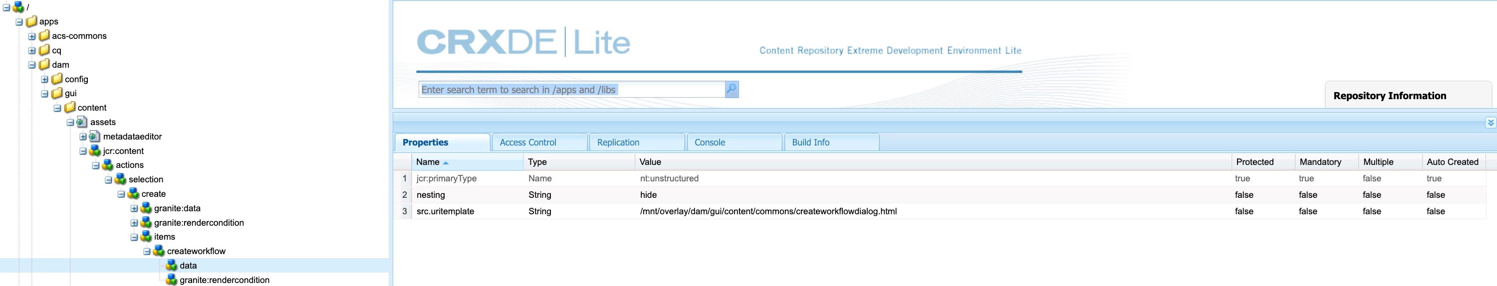Click the createworkflowdialog.html value cell
This screenshot has height=286, width=1497.
[933, 211]
